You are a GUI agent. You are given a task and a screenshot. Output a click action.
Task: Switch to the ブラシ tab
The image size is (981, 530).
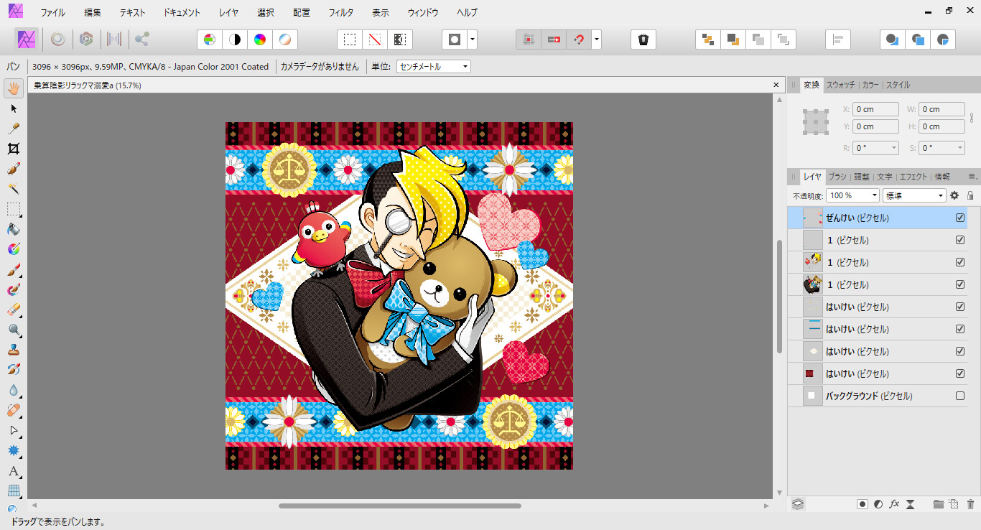pos(837,177)
